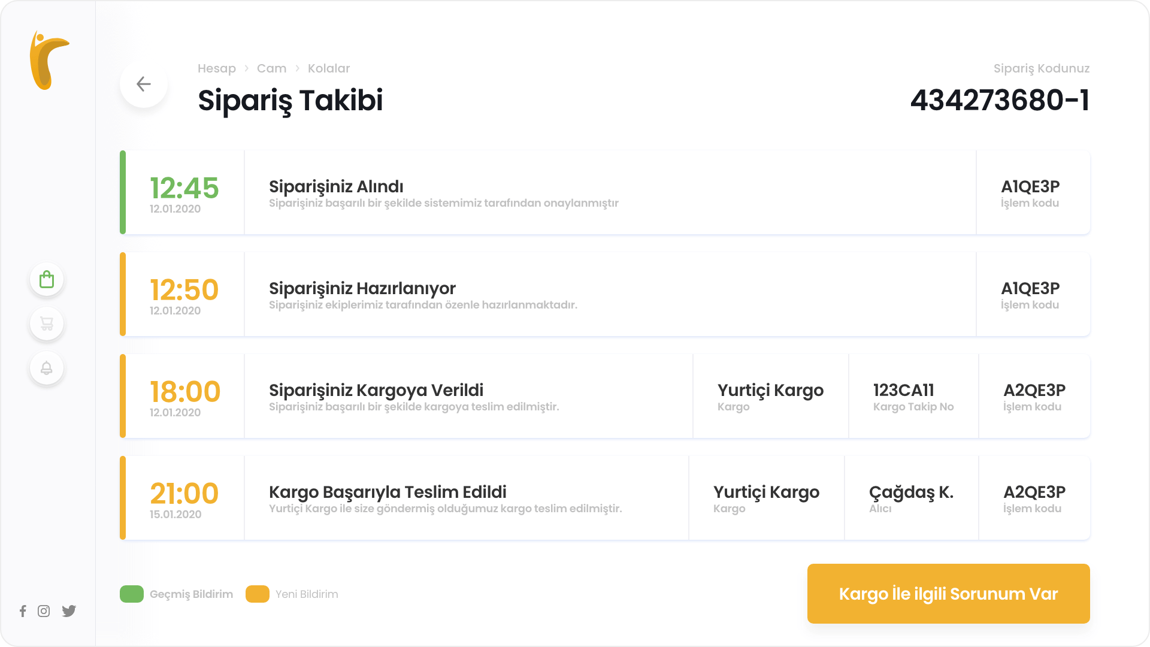Image resolution: width=1150 pixels, height=647 pixels.
Task: Click the orange brand logo
Action: [x=49, y=60]
